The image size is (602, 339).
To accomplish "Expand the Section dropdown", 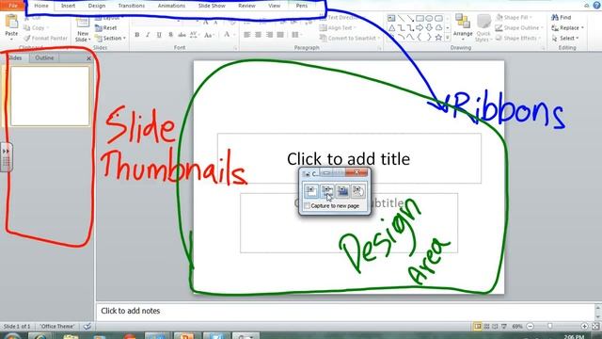I will click(111, 38).
